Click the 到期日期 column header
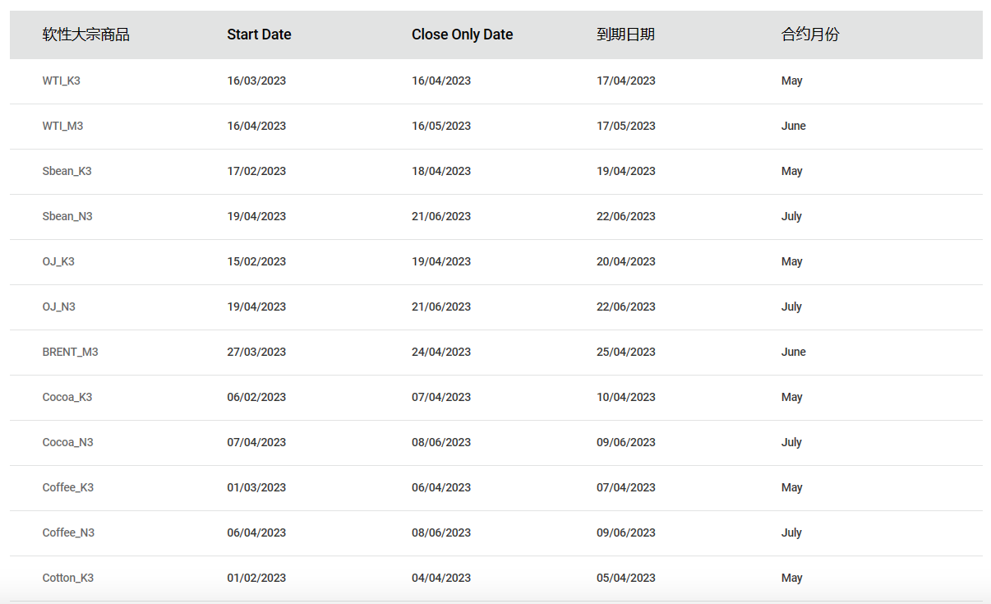 [x=625, y=35]
